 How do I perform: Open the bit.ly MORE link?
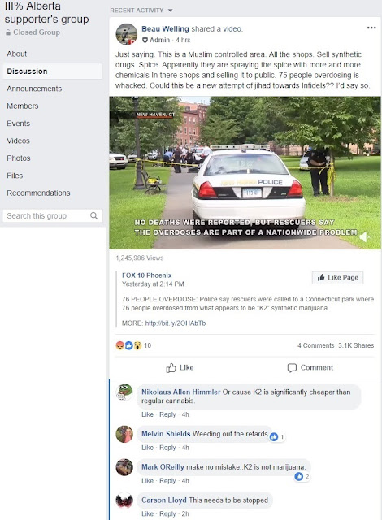tap(176, 323)
